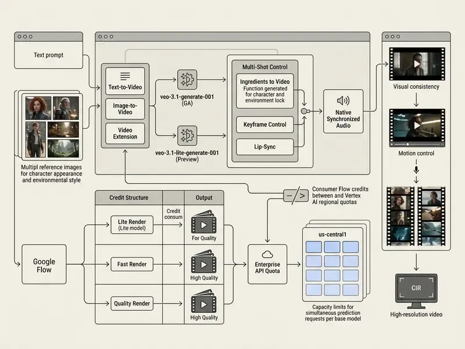Select the Fast Render option

tap(132, 264)
